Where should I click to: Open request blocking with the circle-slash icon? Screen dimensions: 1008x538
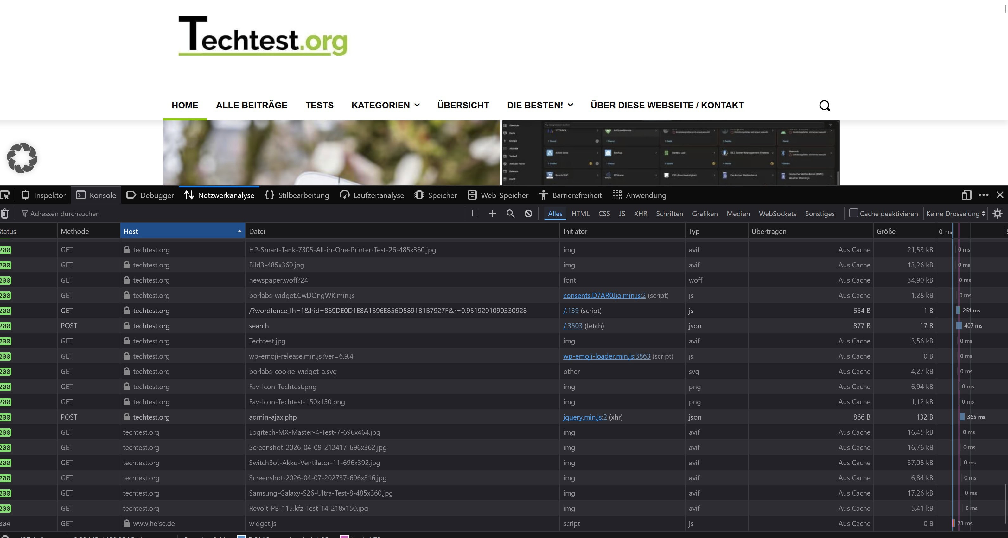[x=528, y=214]
